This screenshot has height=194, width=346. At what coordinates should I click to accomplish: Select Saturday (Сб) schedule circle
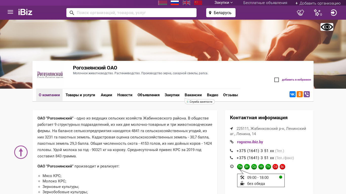pos(275,167)
